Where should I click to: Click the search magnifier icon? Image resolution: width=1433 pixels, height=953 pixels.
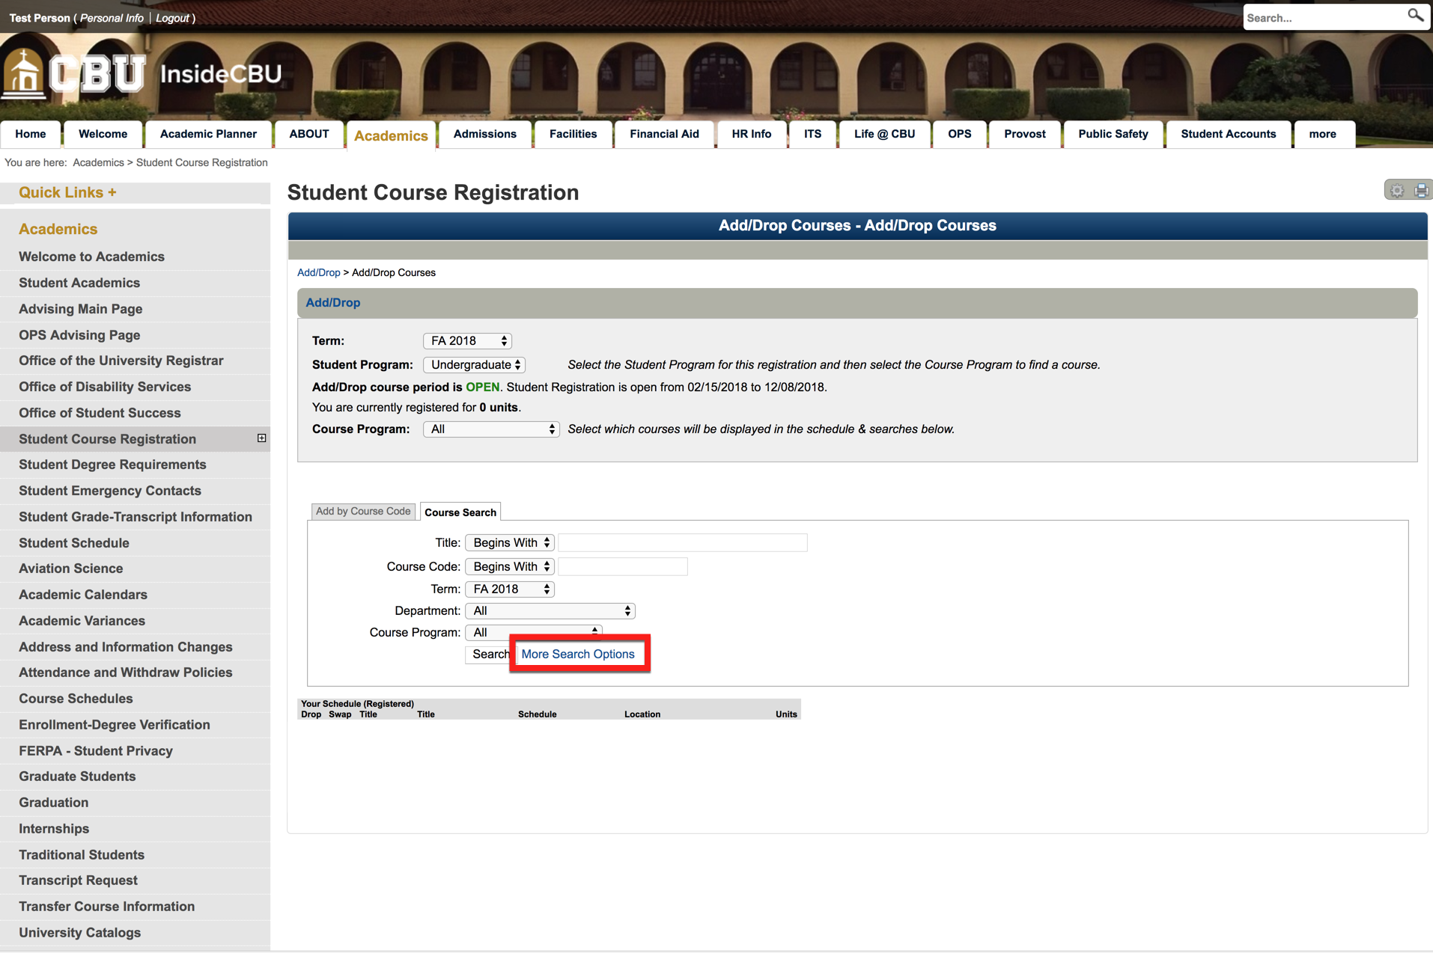(x=1416, y=15)
